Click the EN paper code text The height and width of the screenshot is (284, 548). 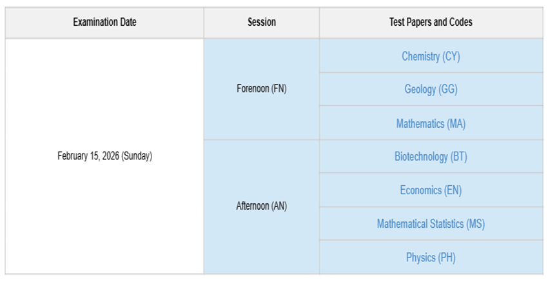[453, 190]
